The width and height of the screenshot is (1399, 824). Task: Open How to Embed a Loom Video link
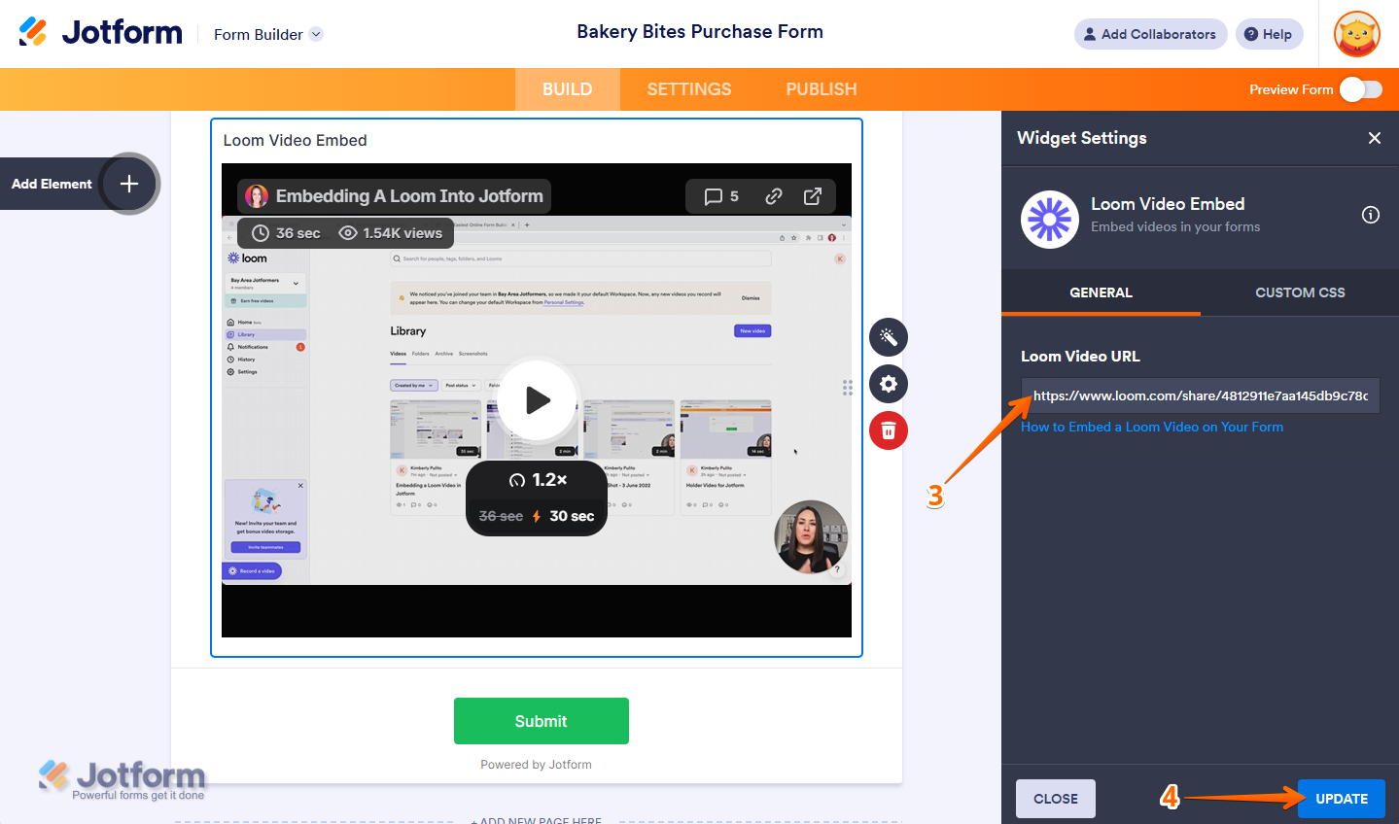(1152, 427)
